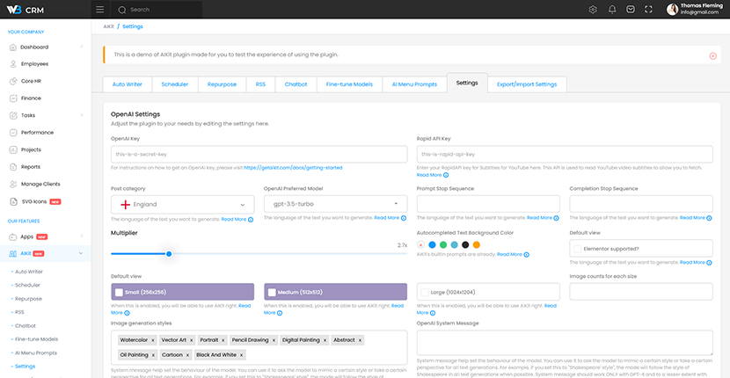Check the Large (1024x1204) checkbox
Viewport: 730px width, 378px height.
tap(425, 293)
